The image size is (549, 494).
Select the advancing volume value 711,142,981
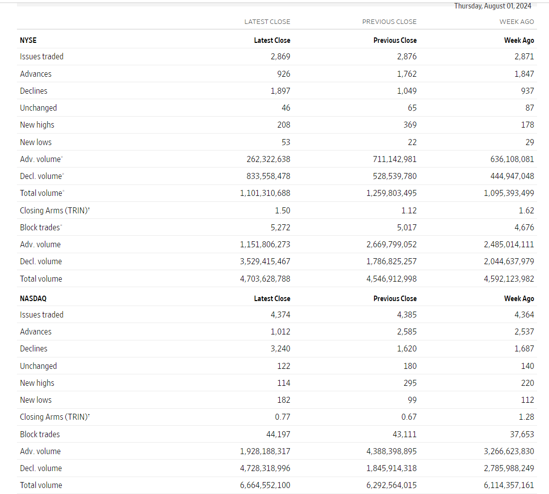[x=395, y=160]
